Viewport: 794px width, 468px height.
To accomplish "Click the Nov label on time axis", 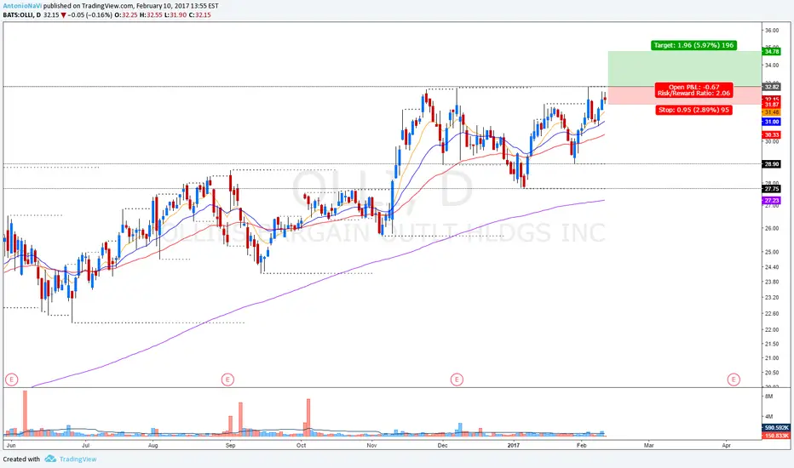I will (x=372, y=445).
